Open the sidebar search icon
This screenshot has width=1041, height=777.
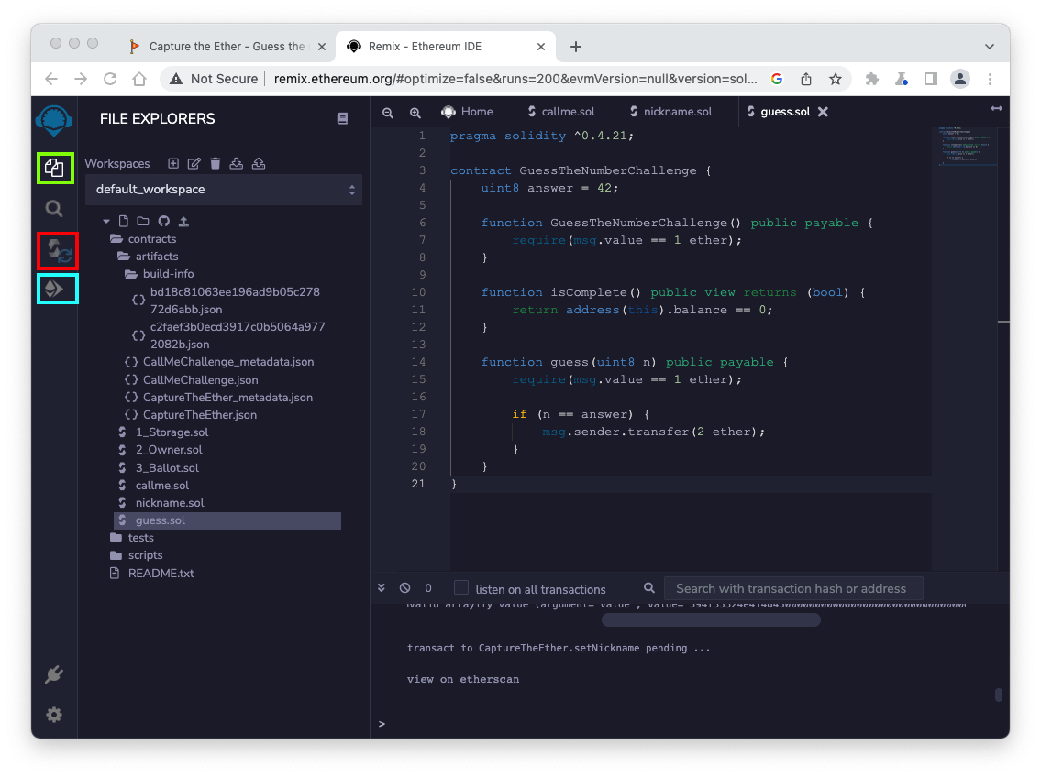54,209
